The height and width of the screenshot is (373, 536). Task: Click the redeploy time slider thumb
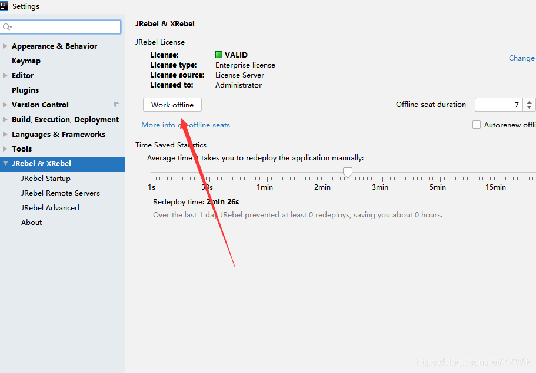pyautogui.click(x=348, y=172)
